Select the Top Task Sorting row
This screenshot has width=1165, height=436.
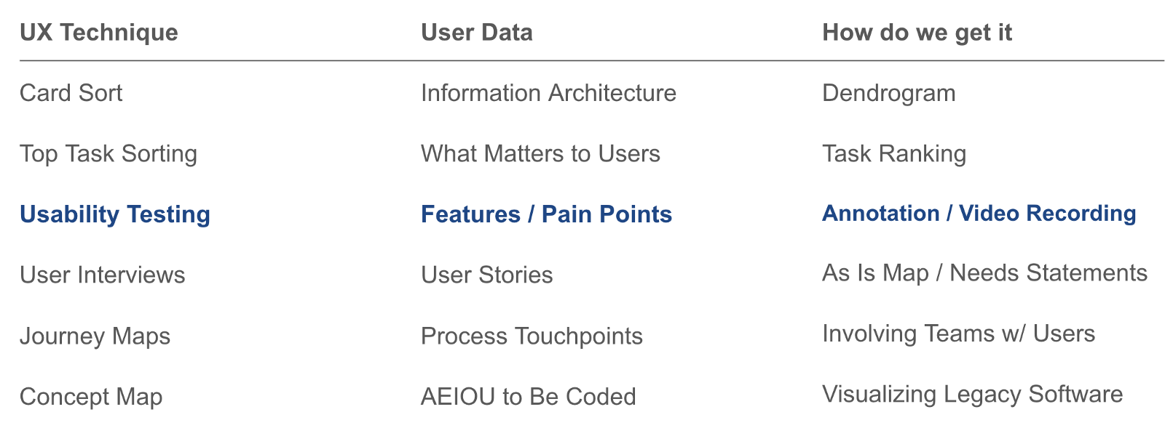pyautogui.click(x=108, y=154)
